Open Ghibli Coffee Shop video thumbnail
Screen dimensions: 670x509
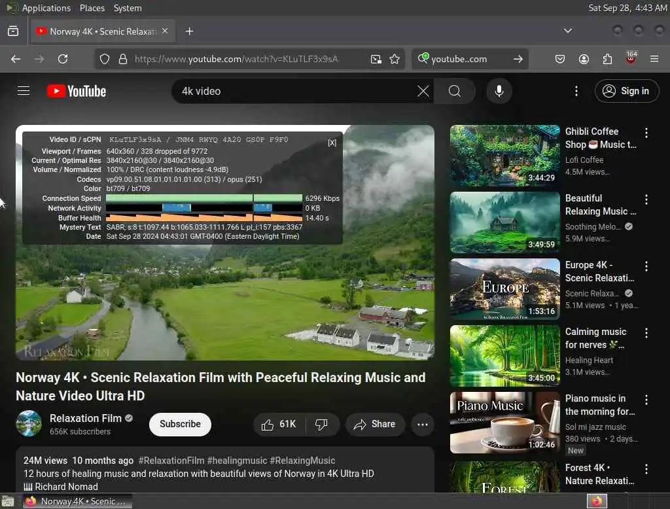[504, 156]
